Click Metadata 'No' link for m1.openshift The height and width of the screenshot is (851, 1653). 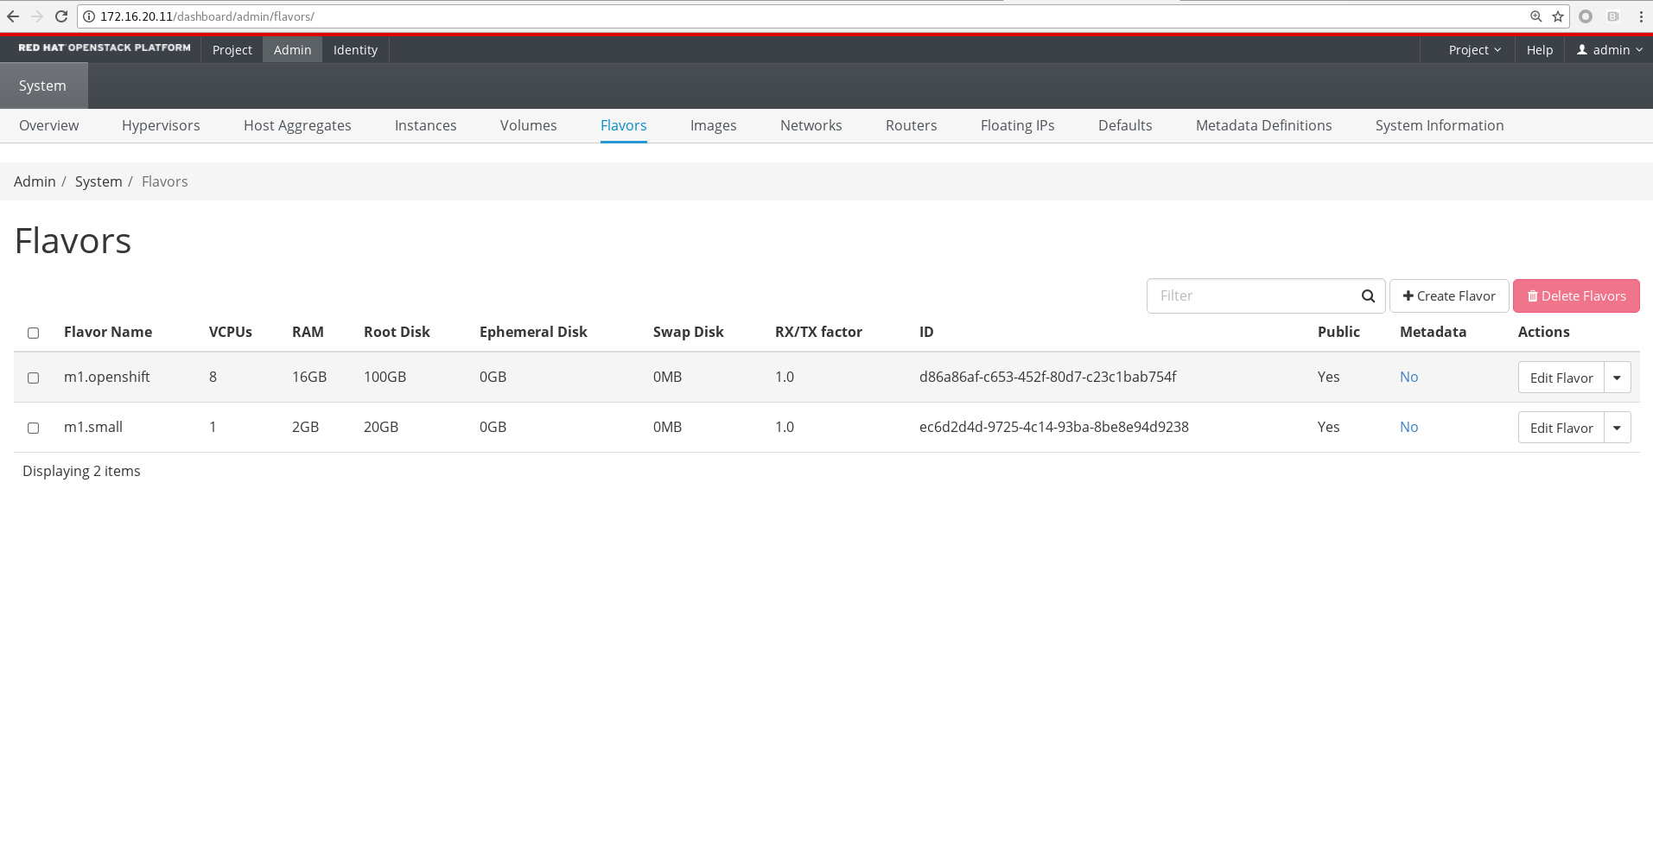coord(1408,377)
